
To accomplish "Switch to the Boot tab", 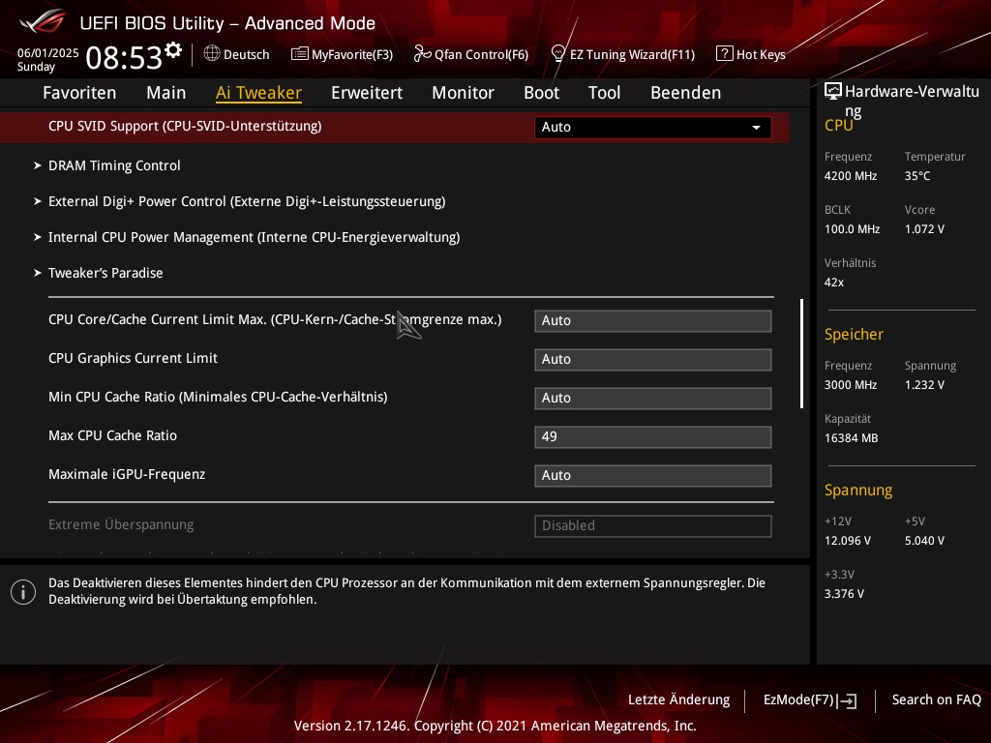I will click(541, 93).
